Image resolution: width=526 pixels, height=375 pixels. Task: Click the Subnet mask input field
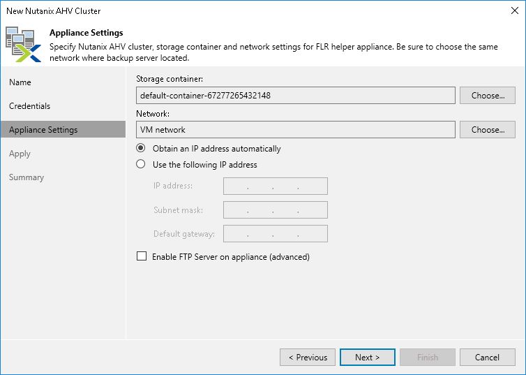[276, 209]
